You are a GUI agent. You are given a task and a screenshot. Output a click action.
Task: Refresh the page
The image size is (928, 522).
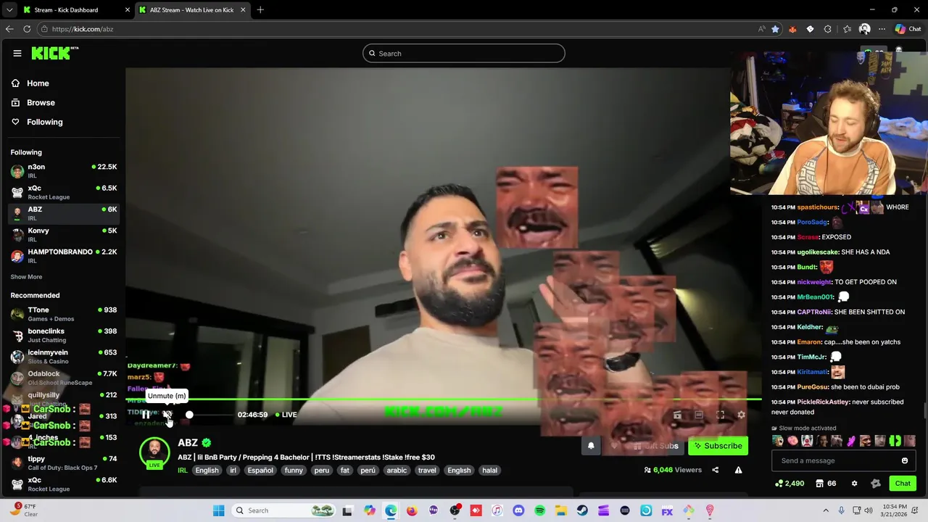tap(27, 29)
